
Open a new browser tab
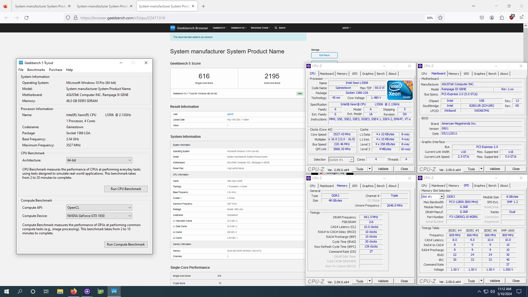(x=204, y=6)
